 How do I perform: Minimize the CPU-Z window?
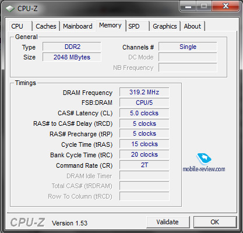tap(188, 6)
